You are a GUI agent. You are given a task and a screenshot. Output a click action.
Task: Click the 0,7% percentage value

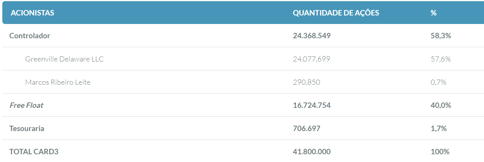438,82
